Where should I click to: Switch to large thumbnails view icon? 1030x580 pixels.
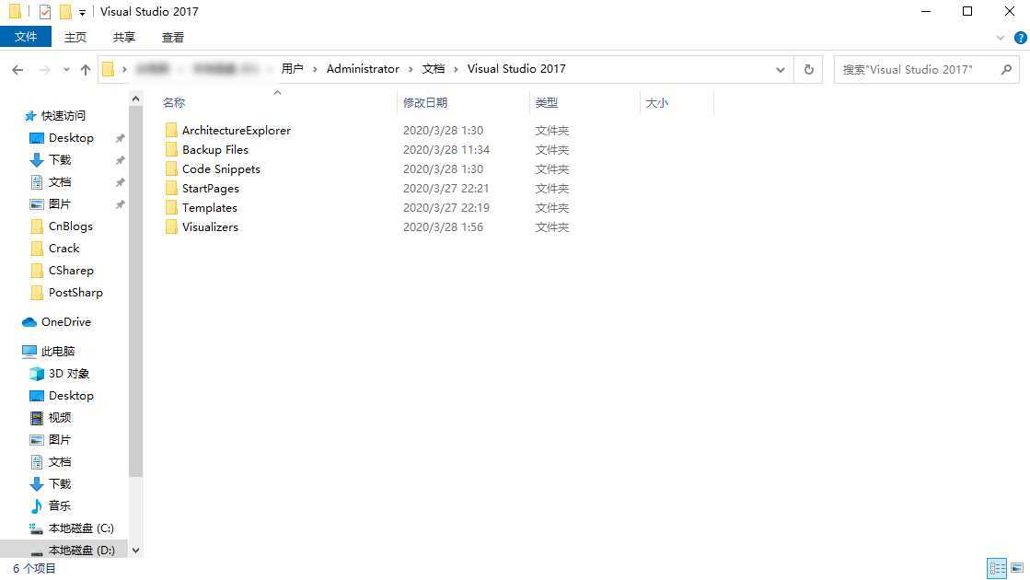[x=1017, y=568]
